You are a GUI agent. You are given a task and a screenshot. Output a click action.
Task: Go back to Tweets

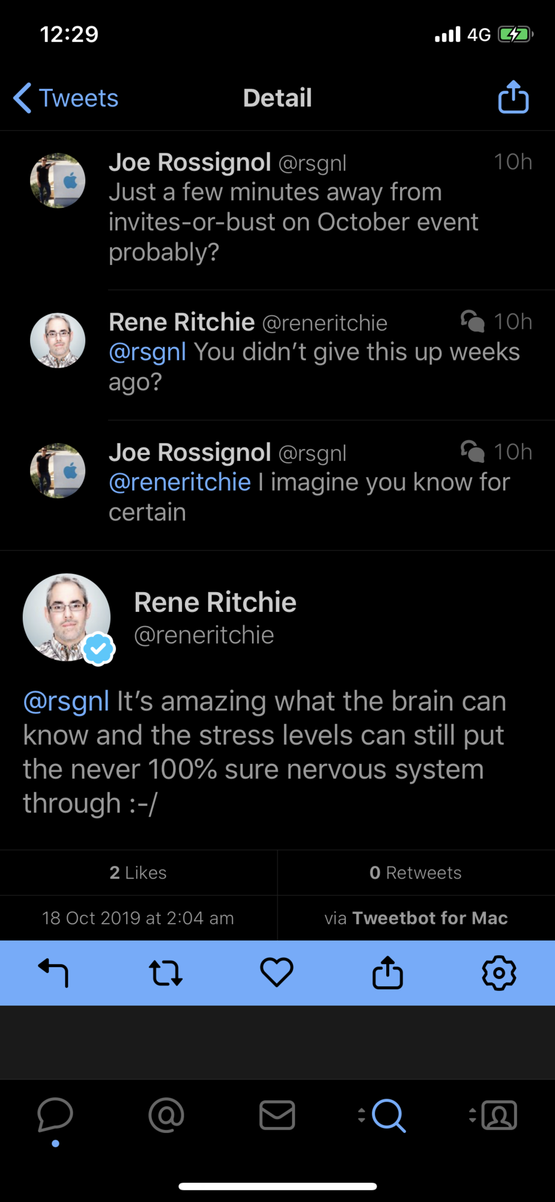66,98
